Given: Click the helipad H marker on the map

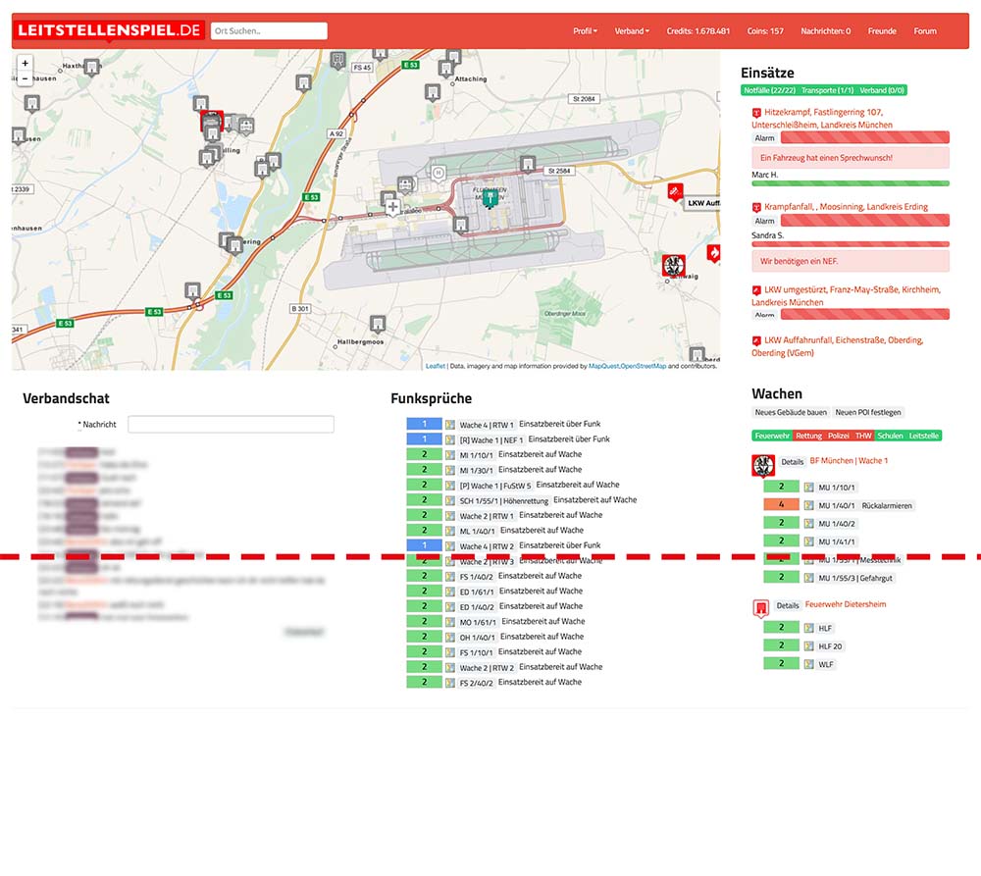Looking at the screenshot, I should [439, 174].
